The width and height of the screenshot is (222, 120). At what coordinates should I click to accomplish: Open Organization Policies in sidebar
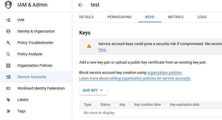coord(36,66)
